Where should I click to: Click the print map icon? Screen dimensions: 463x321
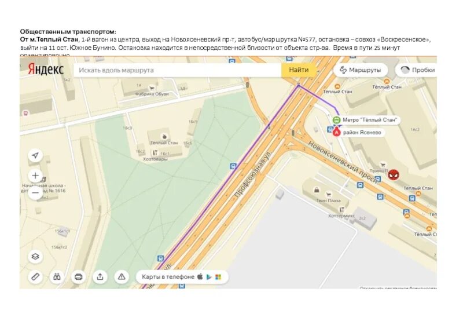(78, 277)
